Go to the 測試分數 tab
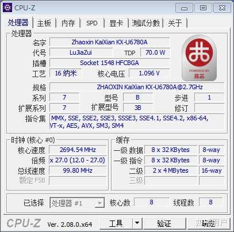The width and height of the screenshot is (234, 232). point(145,23)
